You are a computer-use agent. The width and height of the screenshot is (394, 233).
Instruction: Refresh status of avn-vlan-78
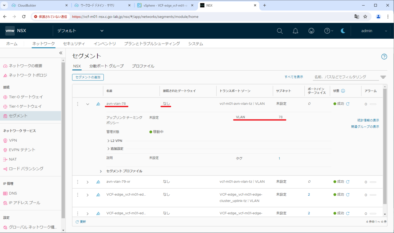pyautogui.click(x=348, y=104)
